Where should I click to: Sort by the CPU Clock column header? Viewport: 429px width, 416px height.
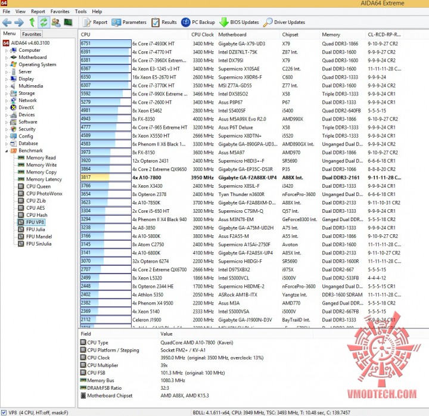(x=202, y=35)
